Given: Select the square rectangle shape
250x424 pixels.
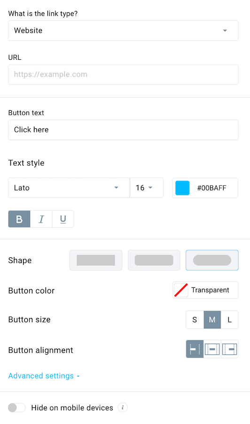Looking at the screenshot, I should [96, 260].
